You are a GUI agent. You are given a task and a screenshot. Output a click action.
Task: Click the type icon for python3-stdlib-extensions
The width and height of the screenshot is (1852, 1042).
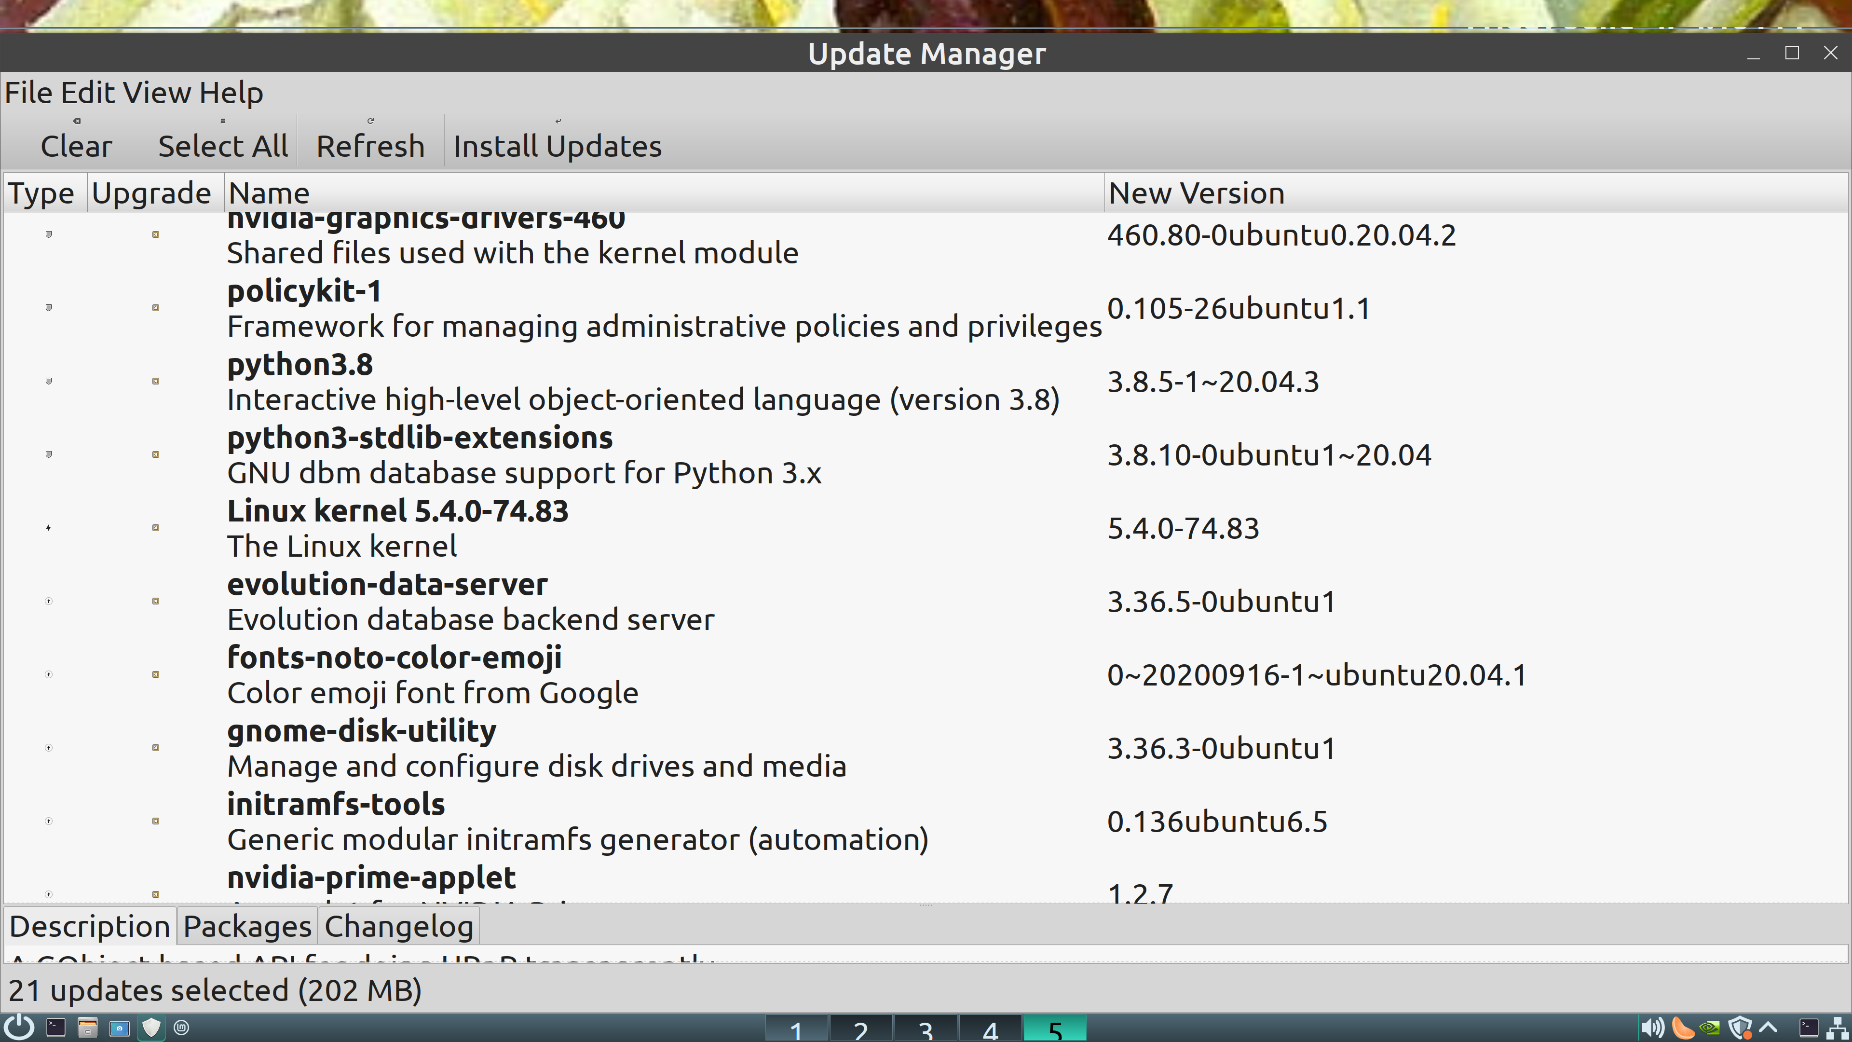click(49, 454)
